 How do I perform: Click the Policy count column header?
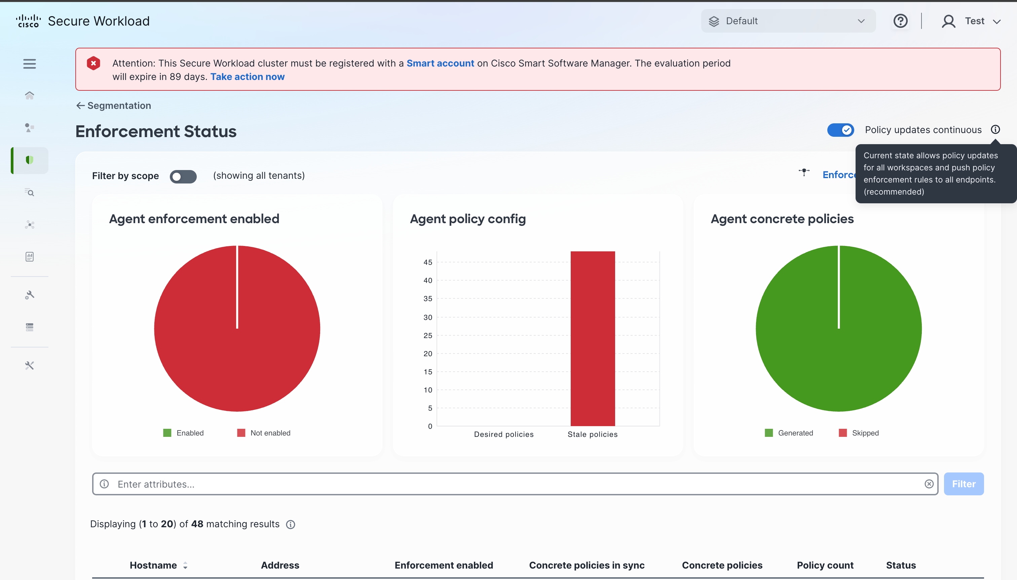pyautogui.click(x=825, y=565)
